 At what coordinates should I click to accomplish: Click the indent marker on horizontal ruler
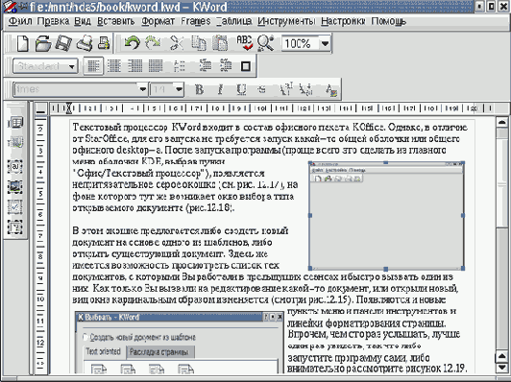[x=69, y=108]
